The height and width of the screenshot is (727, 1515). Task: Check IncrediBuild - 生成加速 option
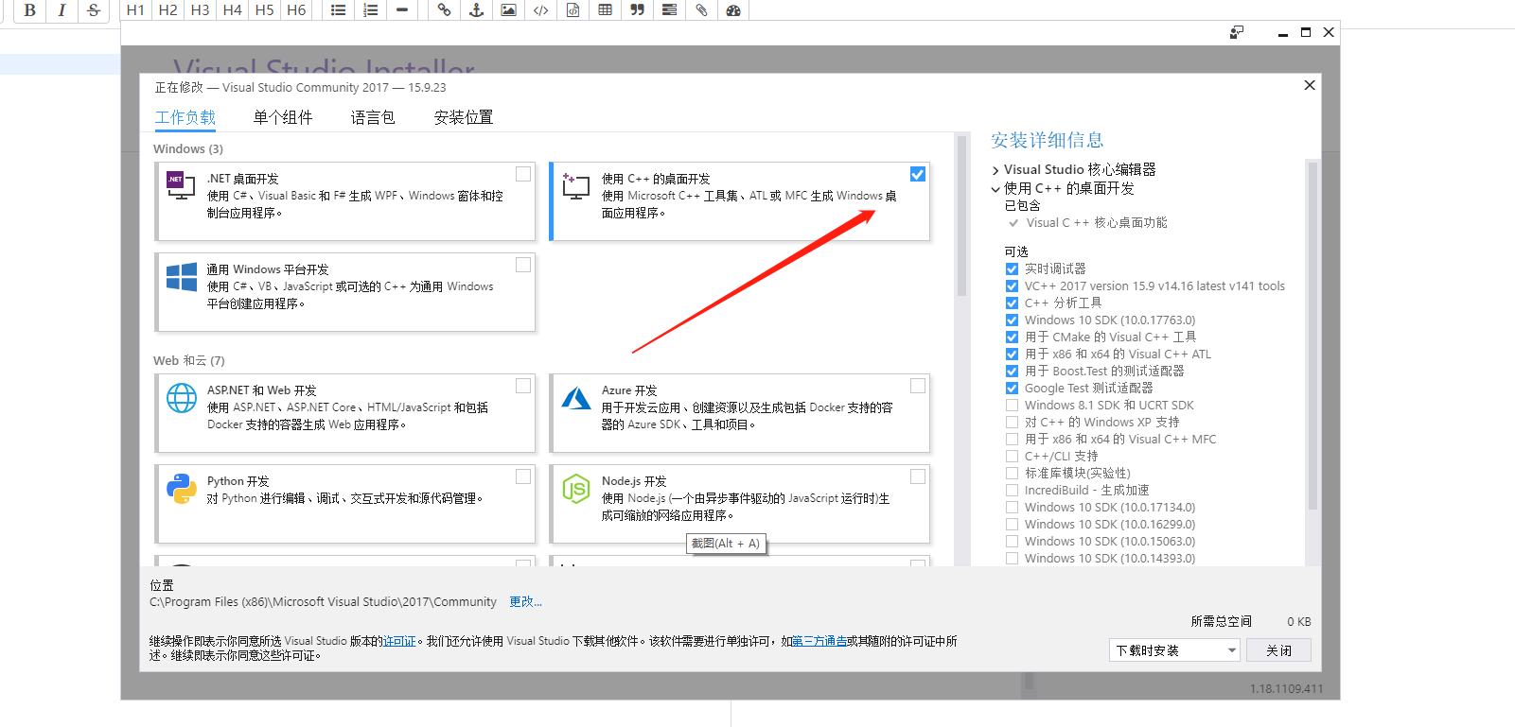click(1012, 491)
